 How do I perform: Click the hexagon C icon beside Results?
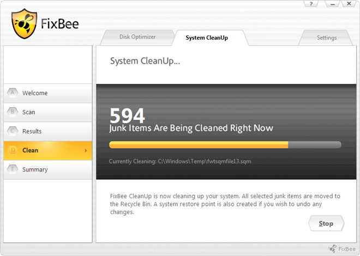click(x=13, y=131)
